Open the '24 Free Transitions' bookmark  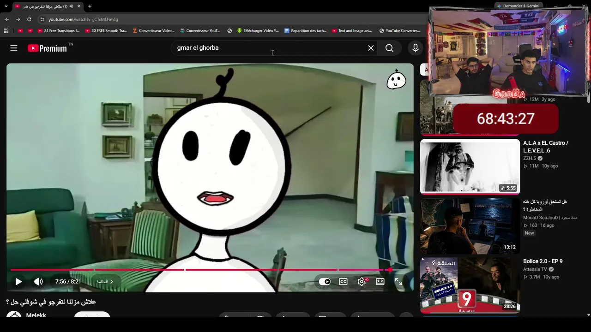(59, 31)
